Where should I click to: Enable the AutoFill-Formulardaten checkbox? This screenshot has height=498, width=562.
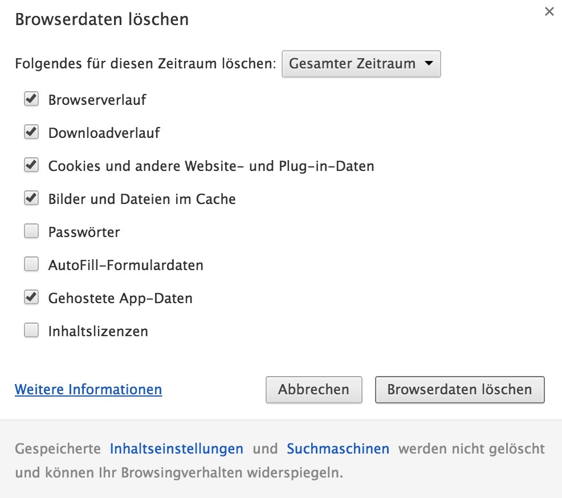31,264
